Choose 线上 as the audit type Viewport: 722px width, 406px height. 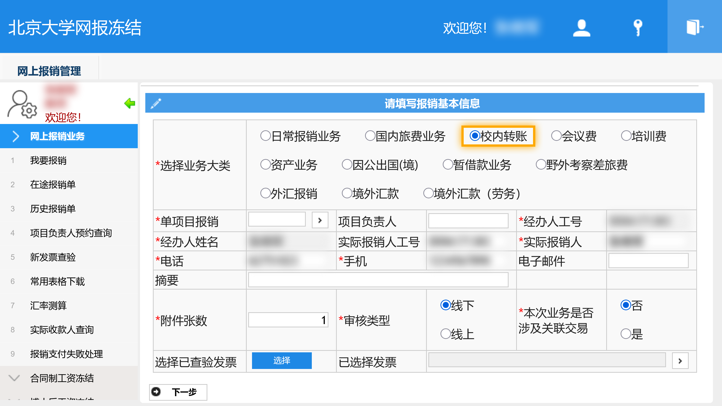click(x=445, y=334)
